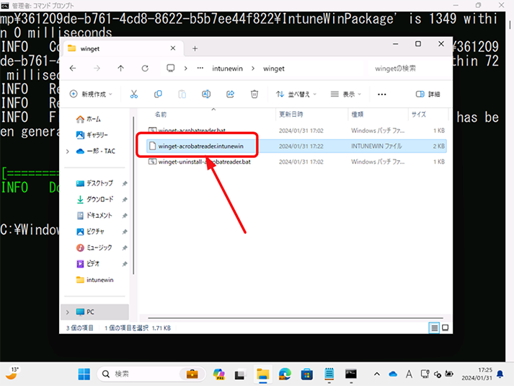The image size is (514, 386).
Task: Open Microsoft Store from taskbar
Action: 307,374
